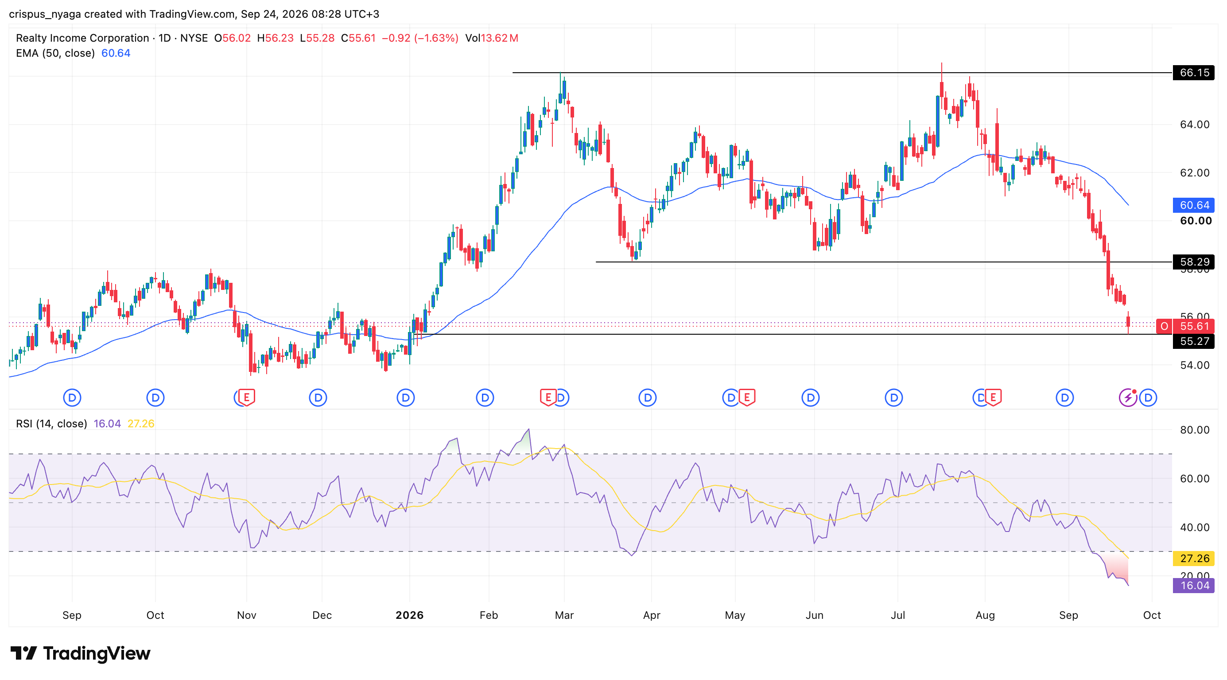
Task: Open the earnings marker for November 2025
Action: tap(246, 398)
